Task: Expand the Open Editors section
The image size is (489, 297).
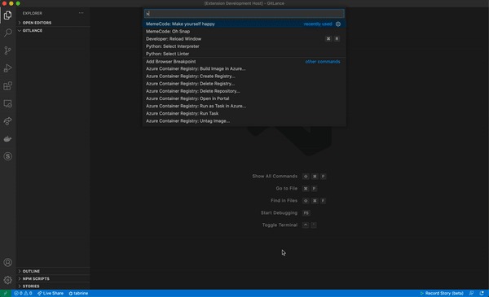Action: [53, 23]
